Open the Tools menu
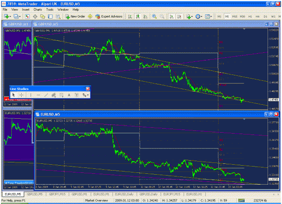This screenshot has width=282, height=204. coord(50,9)
